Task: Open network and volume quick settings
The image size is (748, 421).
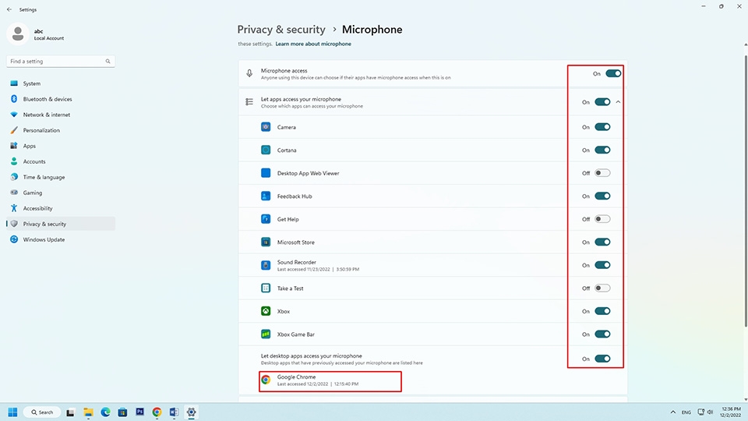Action: click(705, 412)
